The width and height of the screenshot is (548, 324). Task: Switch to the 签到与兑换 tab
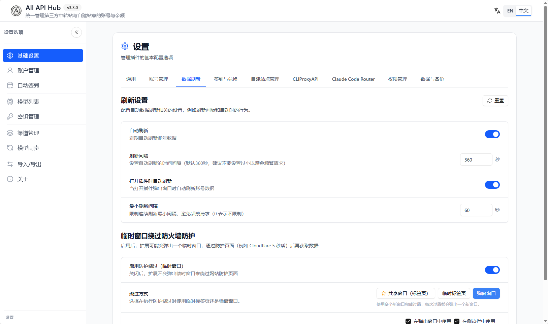(226, 79)
